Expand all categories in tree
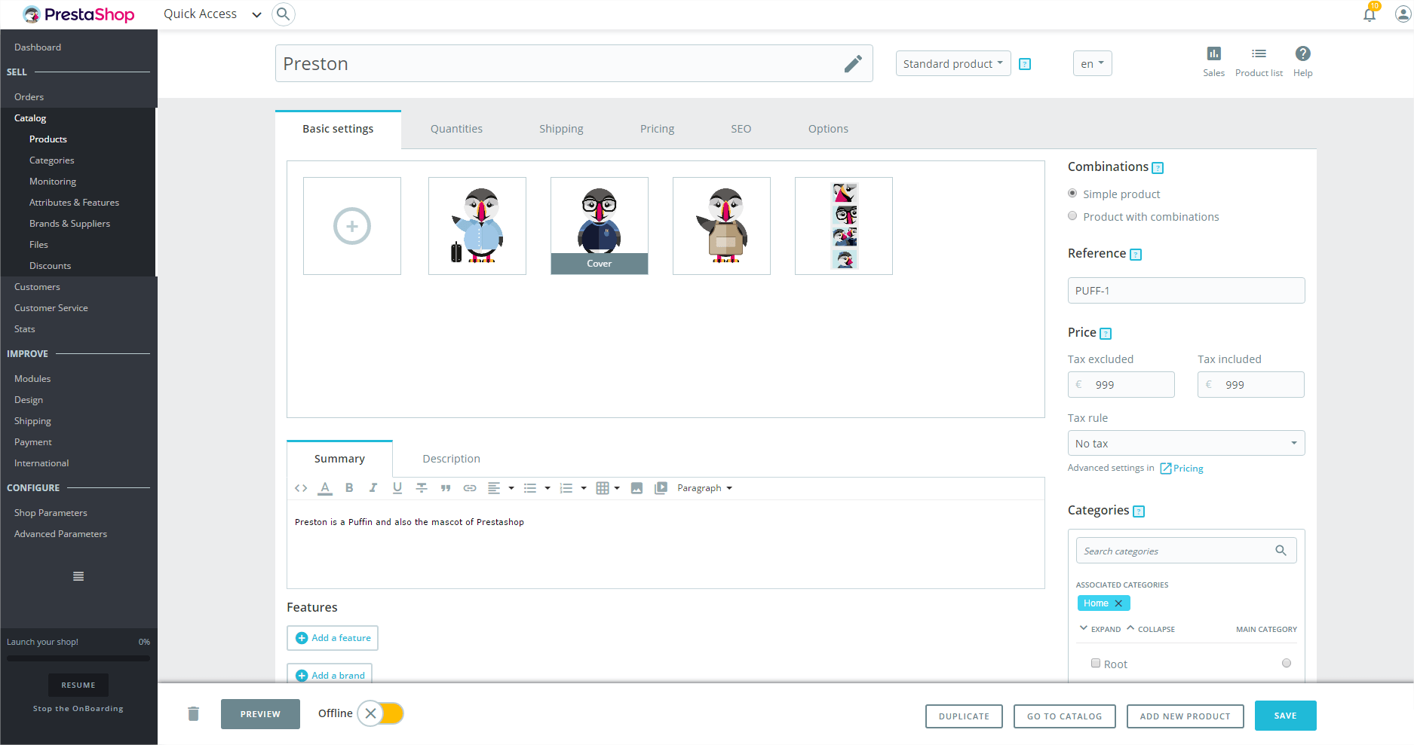Image resolution: width=1414 pixels, height=745 pixels. point(1100,629)
